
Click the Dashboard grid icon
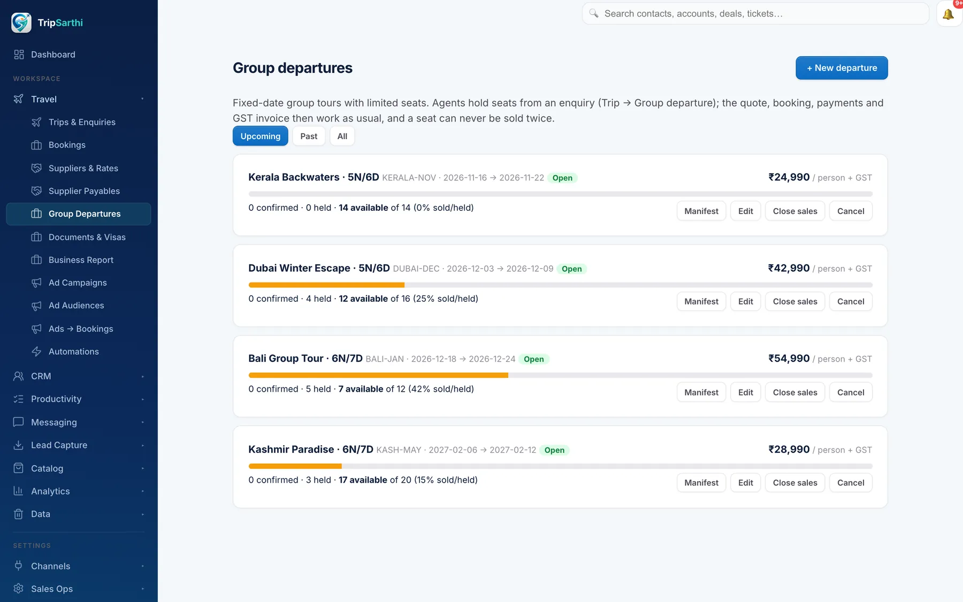click(19, 55)
